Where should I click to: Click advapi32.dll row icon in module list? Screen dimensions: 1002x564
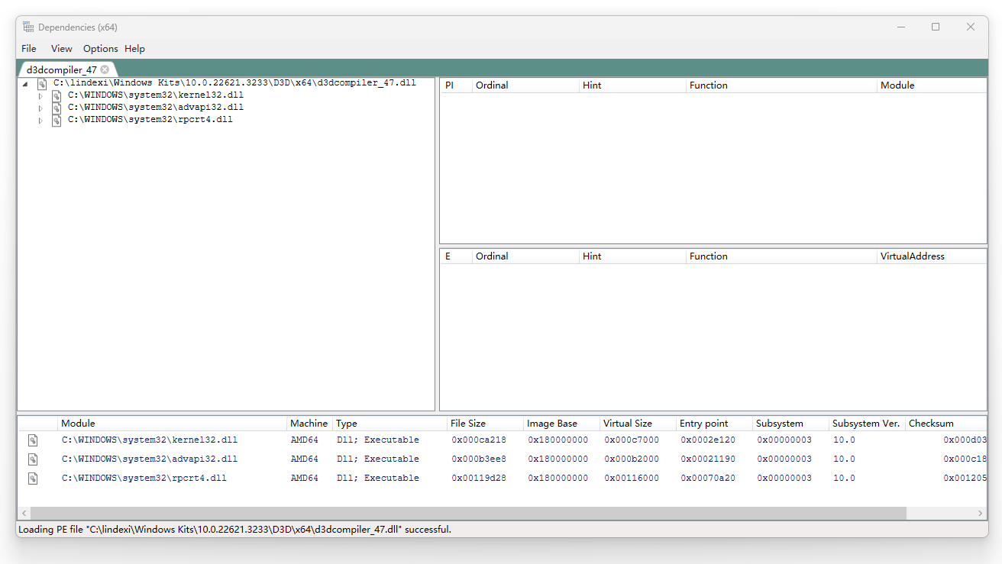pyautogui.click(x=33, y=459)
